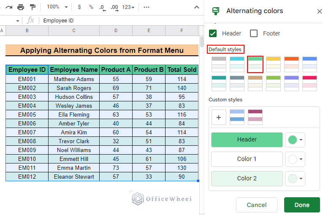Click cell Trevor Clark
323x215 pixels.
[x=74, y=141]
